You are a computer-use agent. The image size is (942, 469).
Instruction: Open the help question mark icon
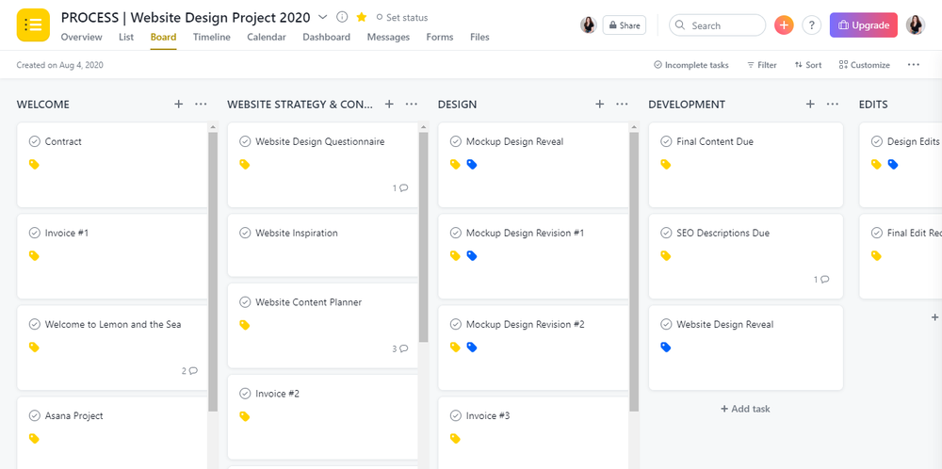tap(811, 25)
